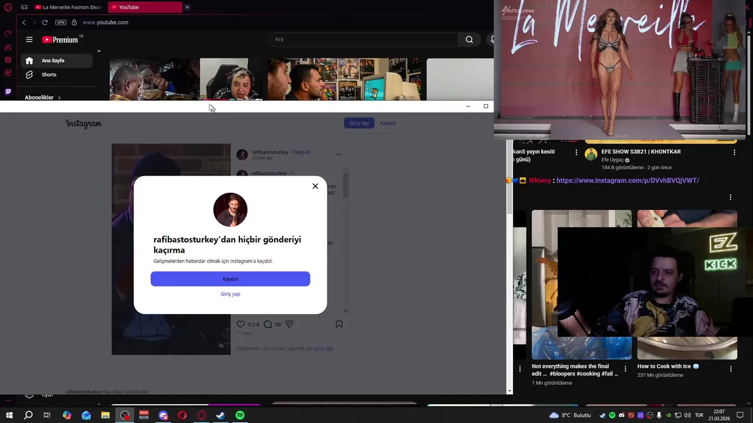Screen dimensions: 753x423
Task: Open YouTube hamburger guide menu
Action: point(29,39)
